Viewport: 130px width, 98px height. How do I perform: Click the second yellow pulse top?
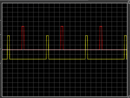click(x=48, y=36)
